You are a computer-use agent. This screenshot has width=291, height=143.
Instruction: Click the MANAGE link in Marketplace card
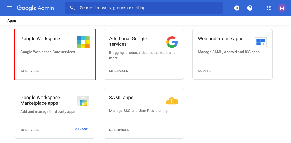pyautogui.click(x=81, y=129)
